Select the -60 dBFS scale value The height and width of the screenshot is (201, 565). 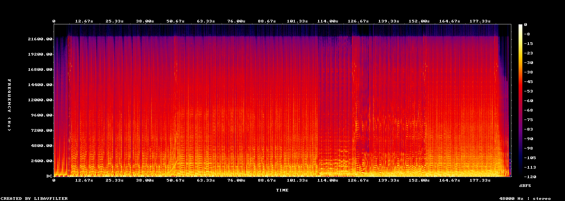click(x=528, y=101)
